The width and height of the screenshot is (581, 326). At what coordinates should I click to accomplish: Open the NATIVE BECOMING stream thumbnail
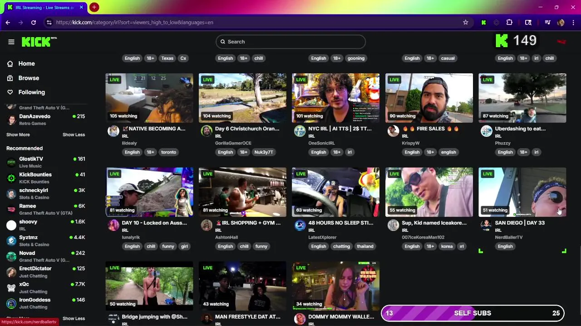[149, 98]
